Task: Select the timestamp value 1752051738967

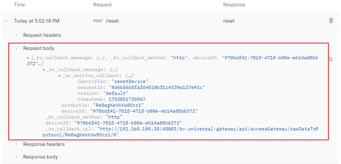Action: [127, 99]
